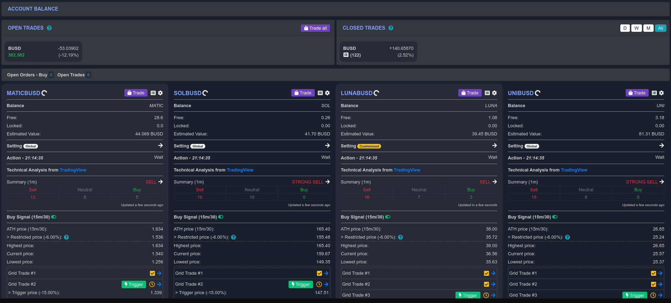Open SOLBUSD settings gear icon
Viewport: 671px width, 303px height.
coord(327,93)
